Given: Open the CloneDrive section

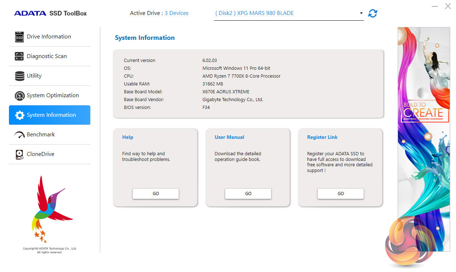Looking at the screenshot, I should pyautogui.click(x=50, y=154).
